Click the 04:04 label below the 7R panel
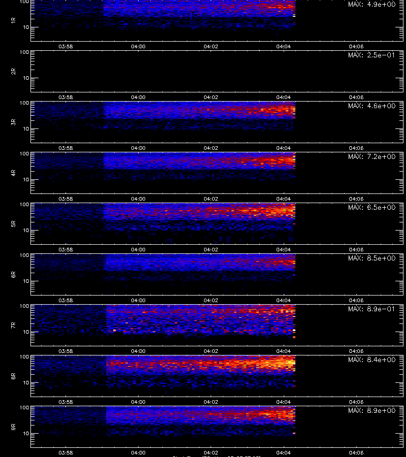 coord(283,351)
